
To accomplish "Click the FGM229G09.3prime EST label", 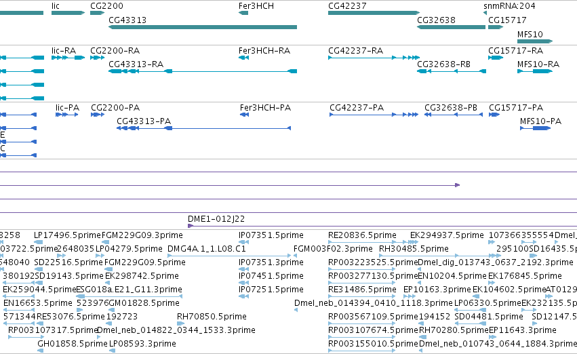I will coord(142,235).
